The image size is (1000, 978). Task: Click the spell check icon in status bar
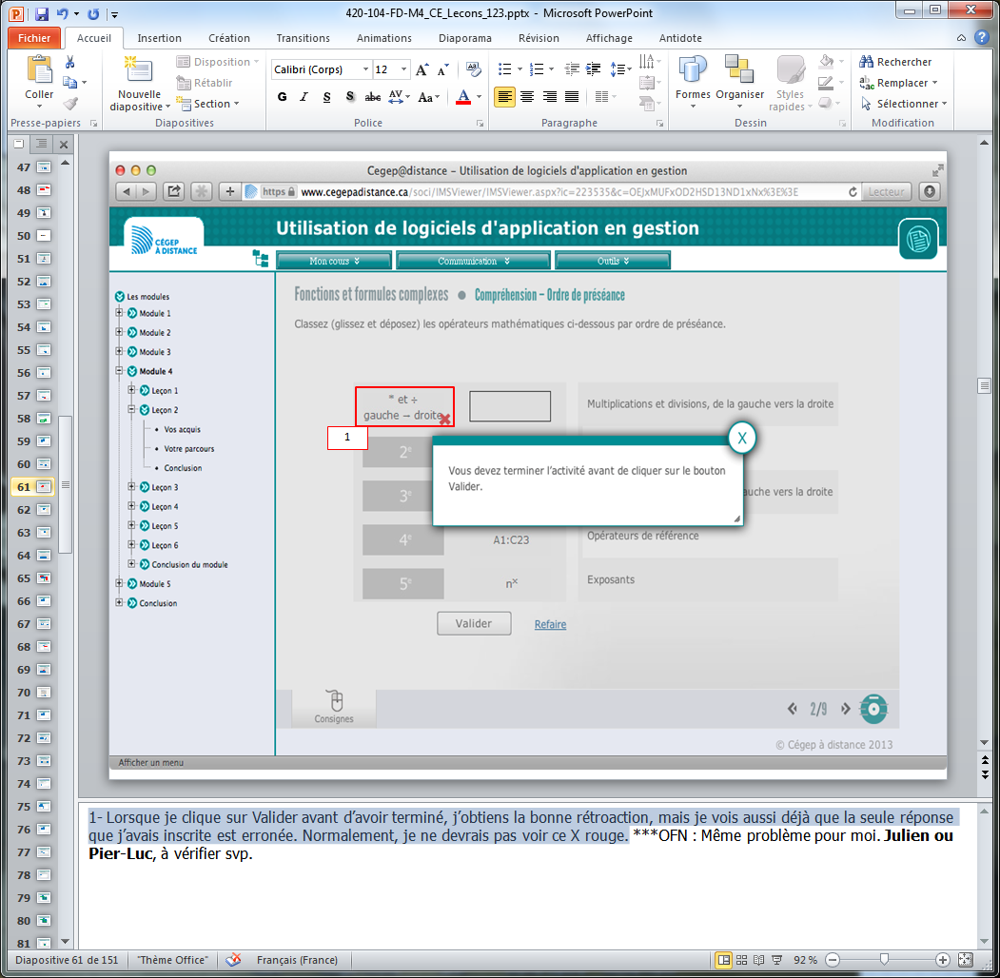coord(232,960)
